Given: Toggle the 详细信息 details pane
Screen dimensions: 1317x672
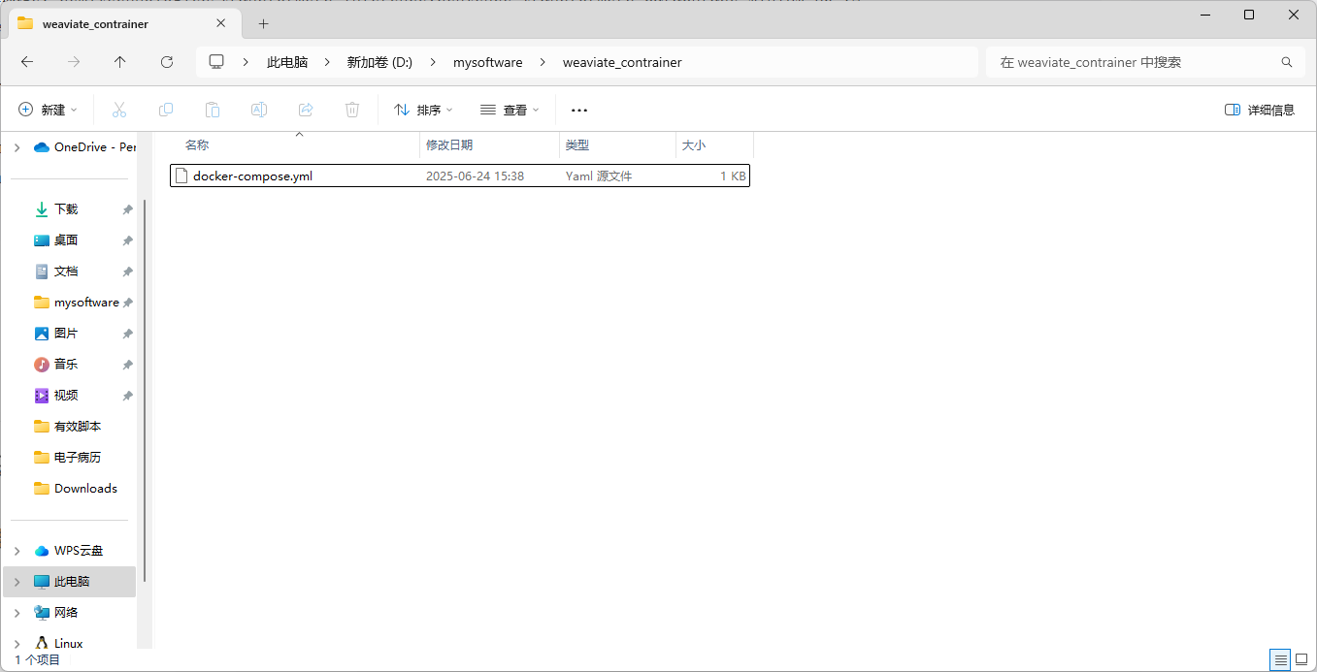Looking at the screenshot, I should coord(1259,110).
